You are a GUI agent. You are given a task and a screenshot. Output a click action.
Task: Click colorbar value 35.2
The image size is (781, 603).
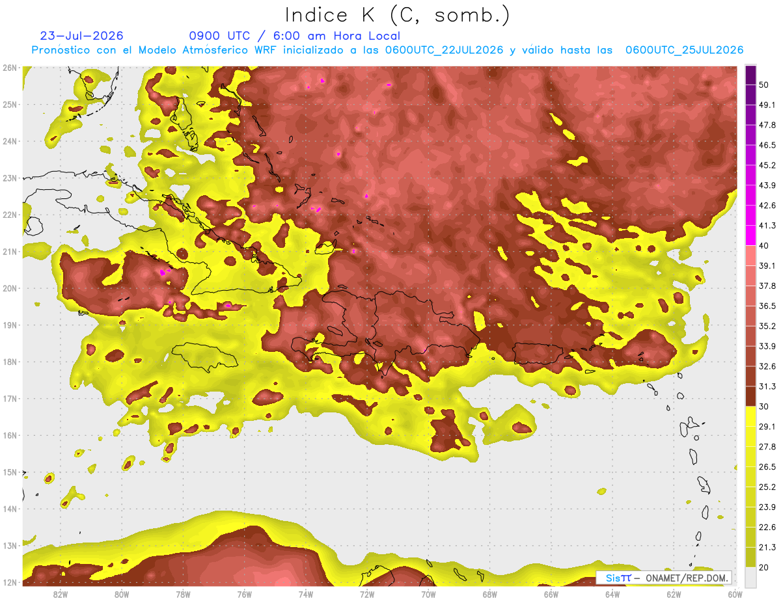coord(767,326)
